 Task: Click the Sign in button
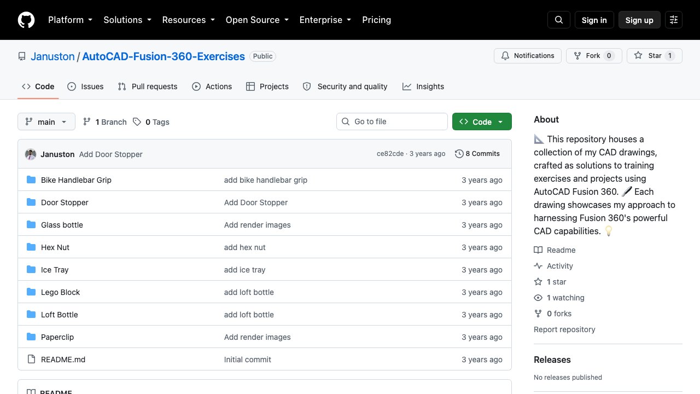[594, 20]
